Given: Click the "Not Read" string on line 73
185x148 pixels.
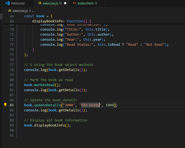Looking at the screenshot, I should 155,44.
